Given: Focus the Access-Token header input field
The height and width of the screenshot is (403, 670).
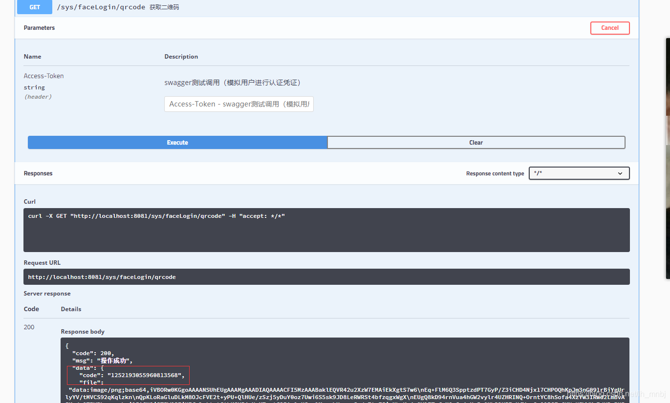Looking at the screenshot, I should [x=239, y=104].
